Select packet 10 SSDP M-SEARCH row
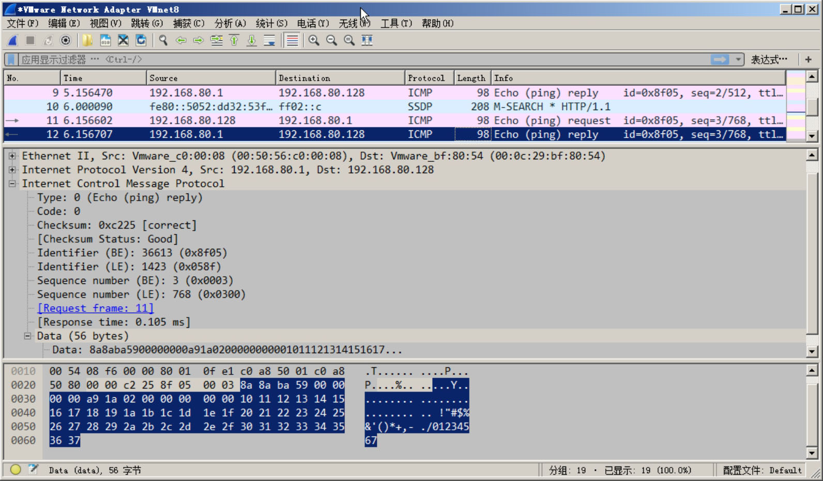The image size is (823, 481). click(395, 107)
